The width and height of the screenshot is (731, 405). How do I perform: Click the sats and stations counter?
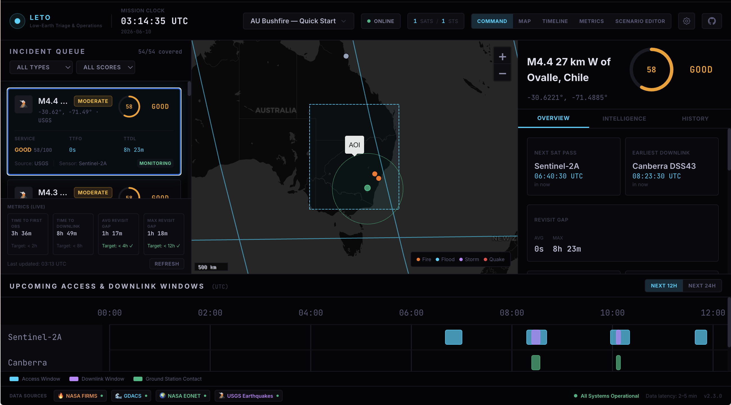tap(435, 21)
